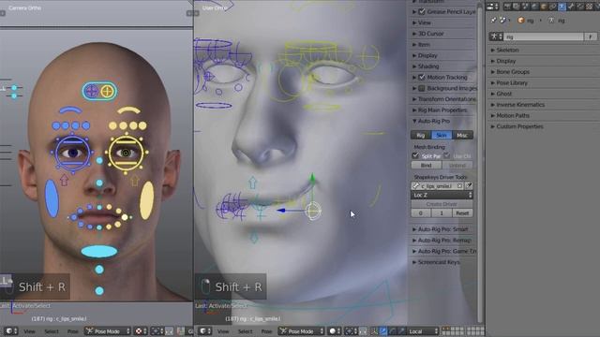
Task: Open left viewport editor type icon
Action: pyautogui.click(x=10, y=330)
